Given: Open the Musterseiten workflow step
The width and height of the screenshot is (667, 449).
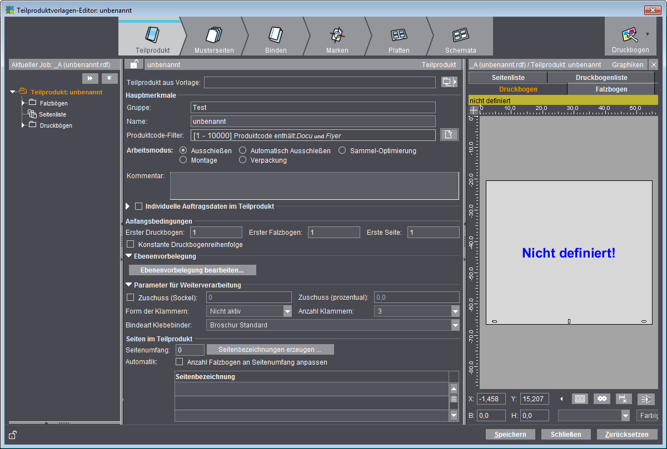Looking at the screenshot, I should coord(214,37).
